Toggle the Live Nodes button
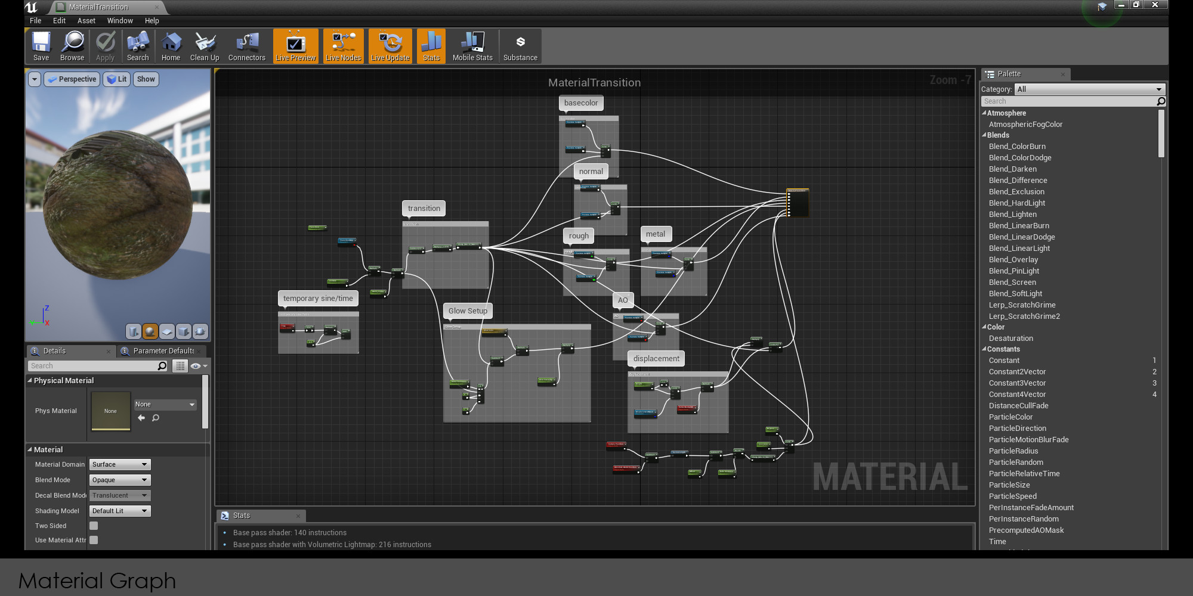 point(343,46)
